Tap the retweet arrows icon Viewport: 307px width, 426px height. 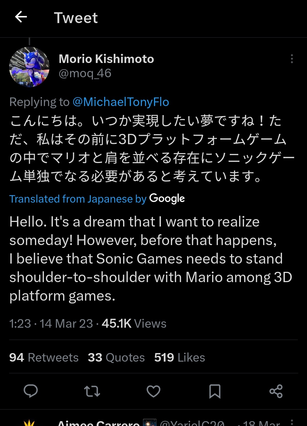[92, 391]
